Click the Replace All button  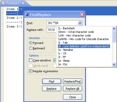[73, 89]
